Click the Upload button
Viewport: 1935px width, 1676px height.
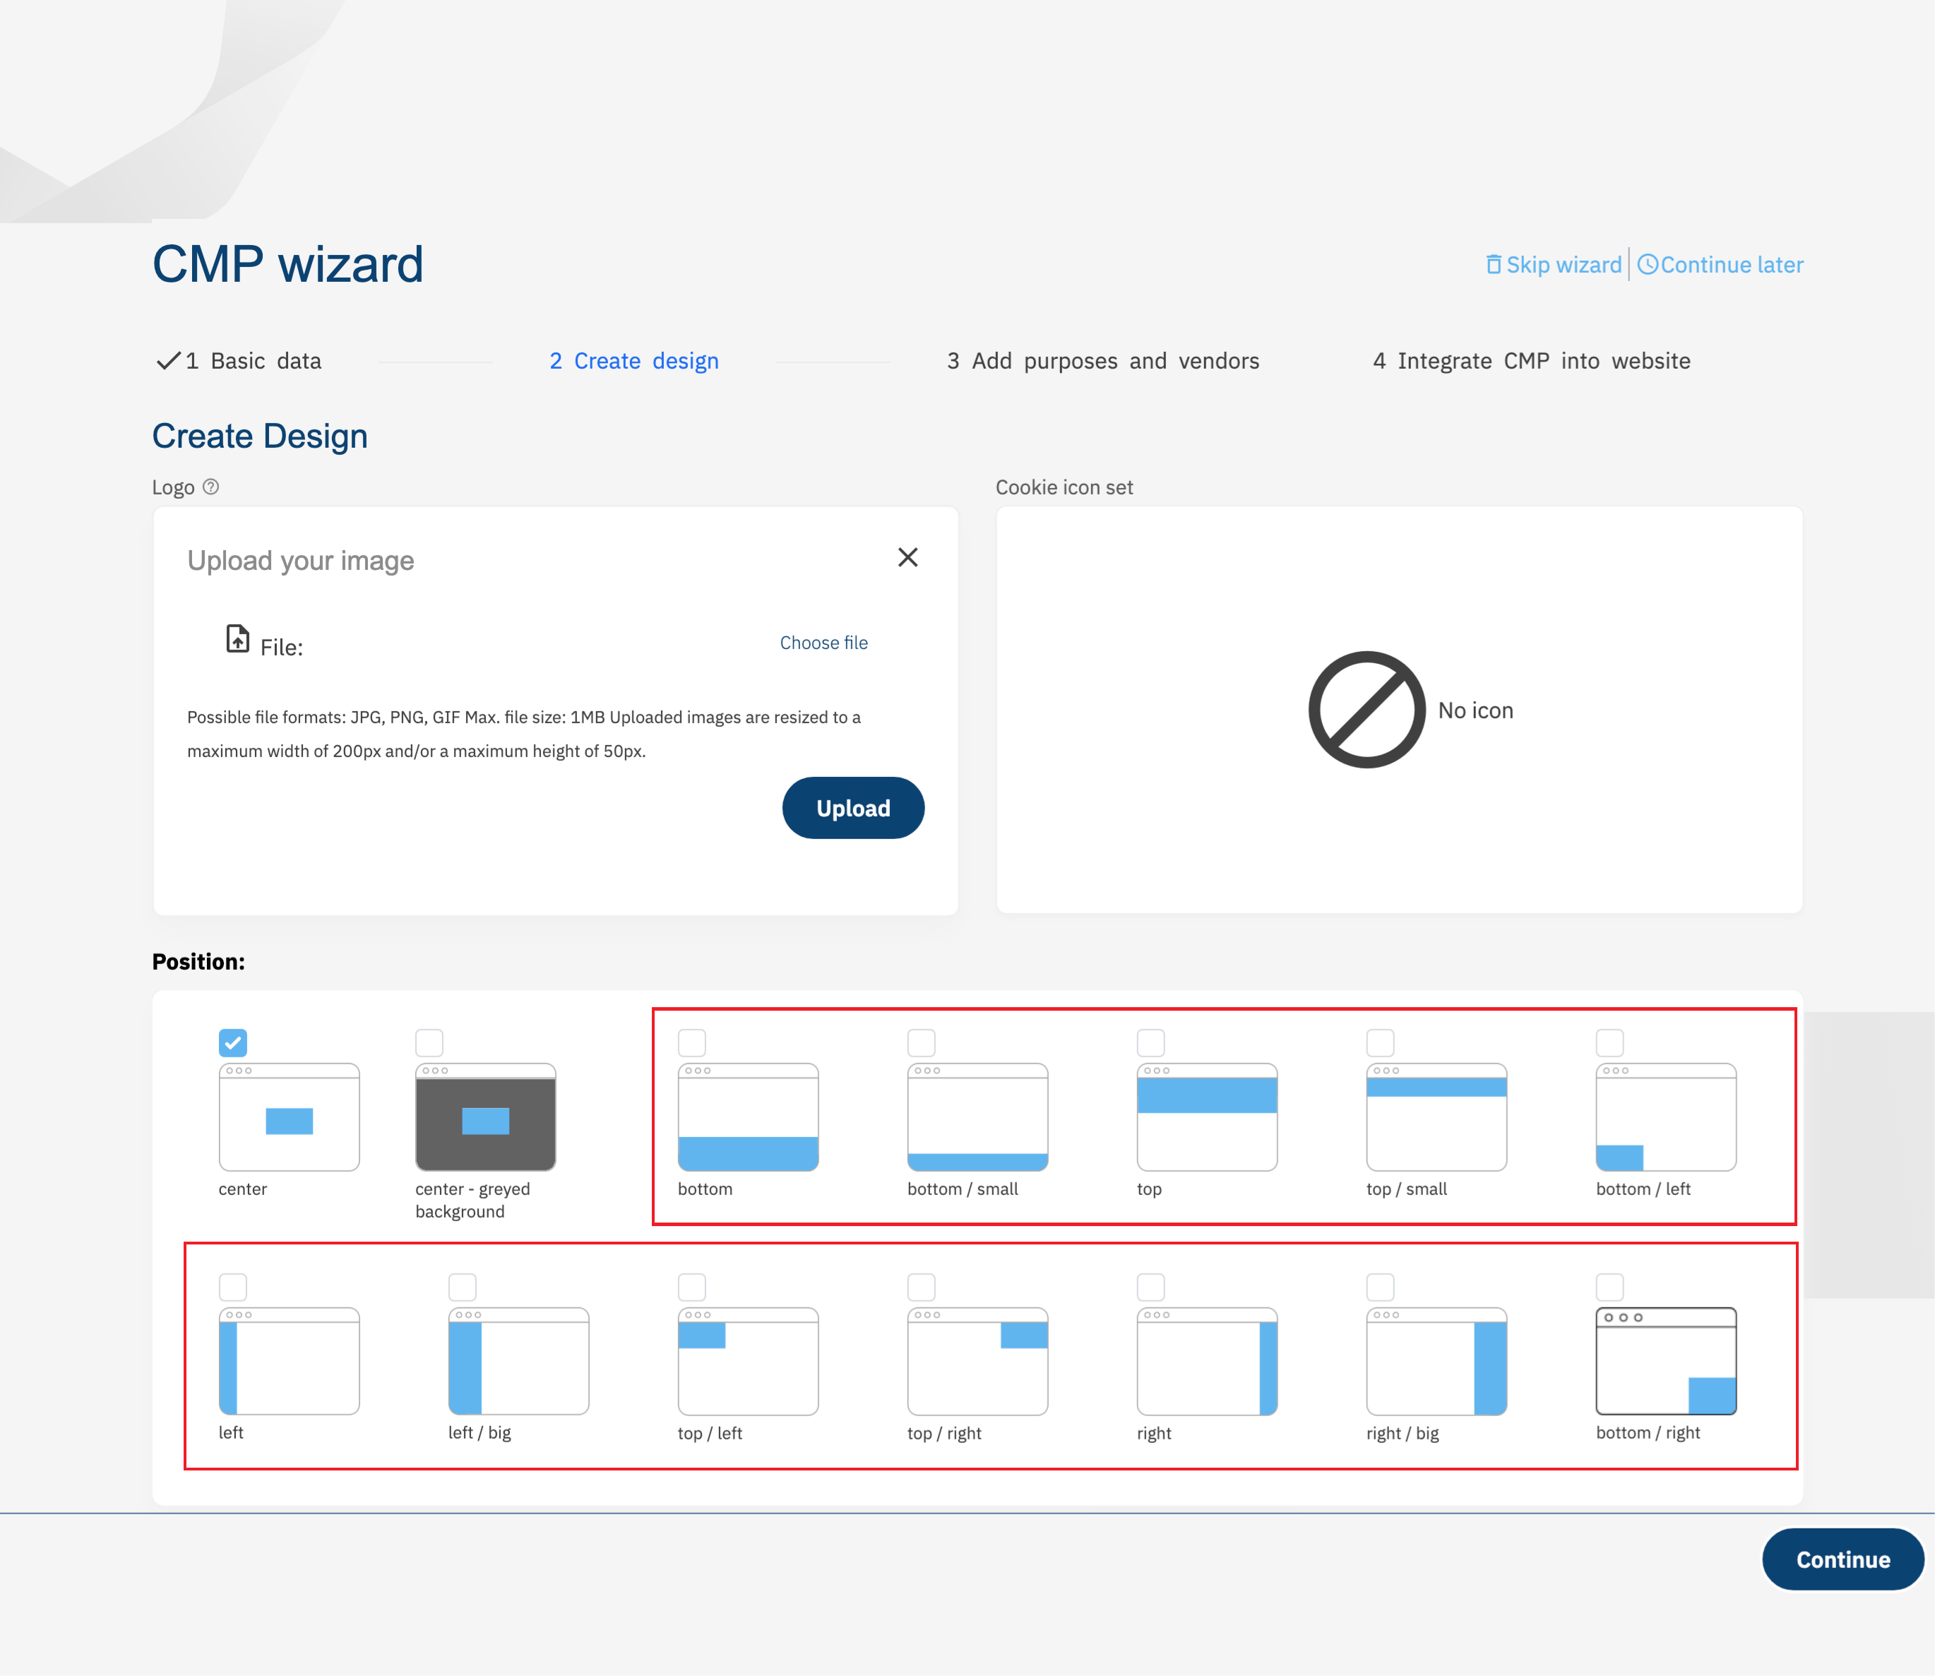pyautogui.click(x=852, y=807)
